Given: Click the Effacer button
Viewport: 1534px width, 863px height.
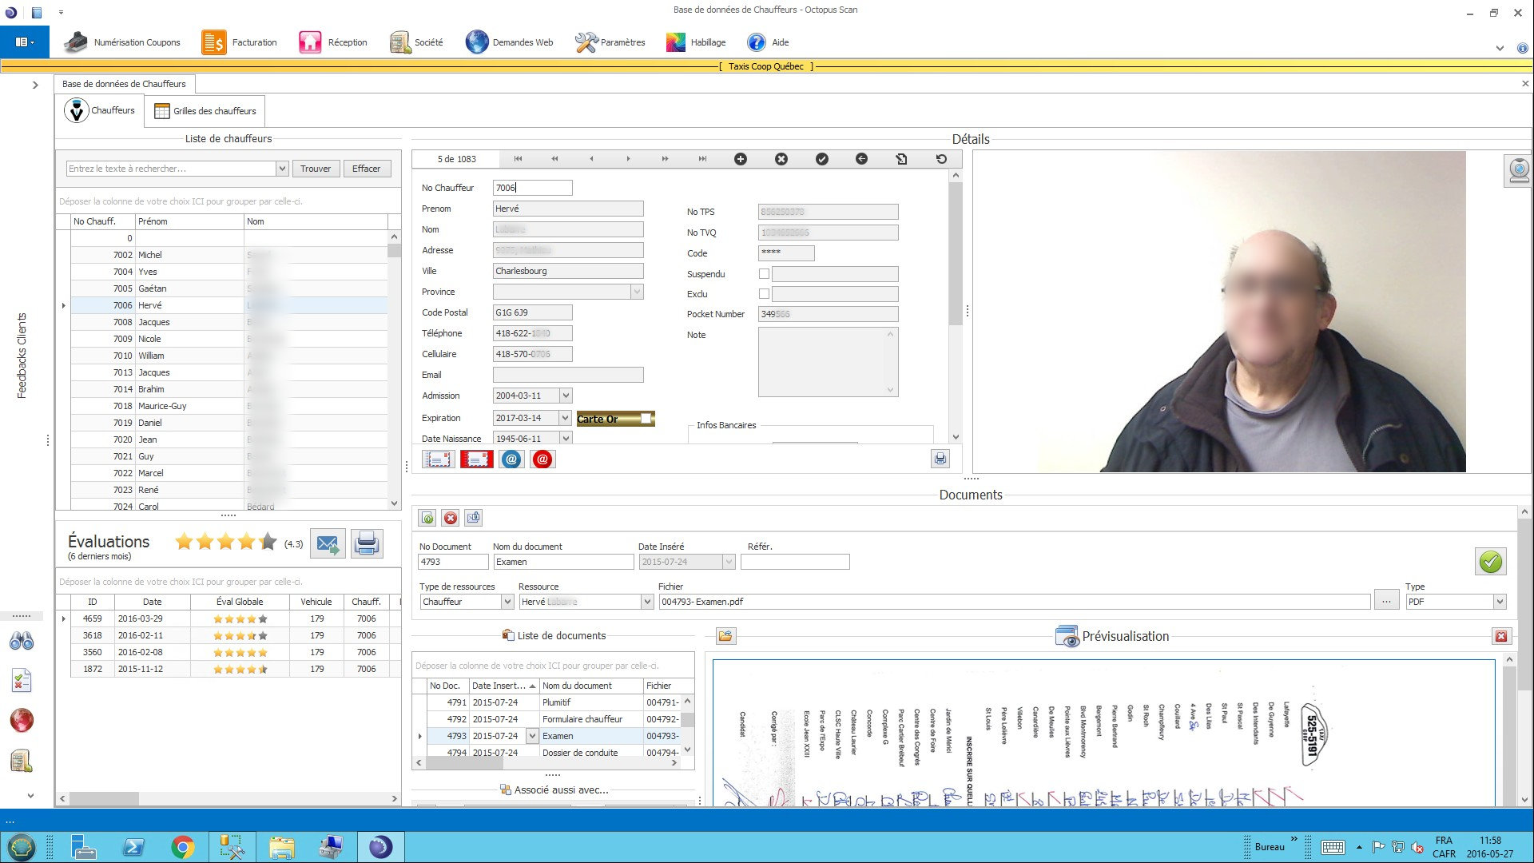Looking at the screenshot, I should pos(366,169).
